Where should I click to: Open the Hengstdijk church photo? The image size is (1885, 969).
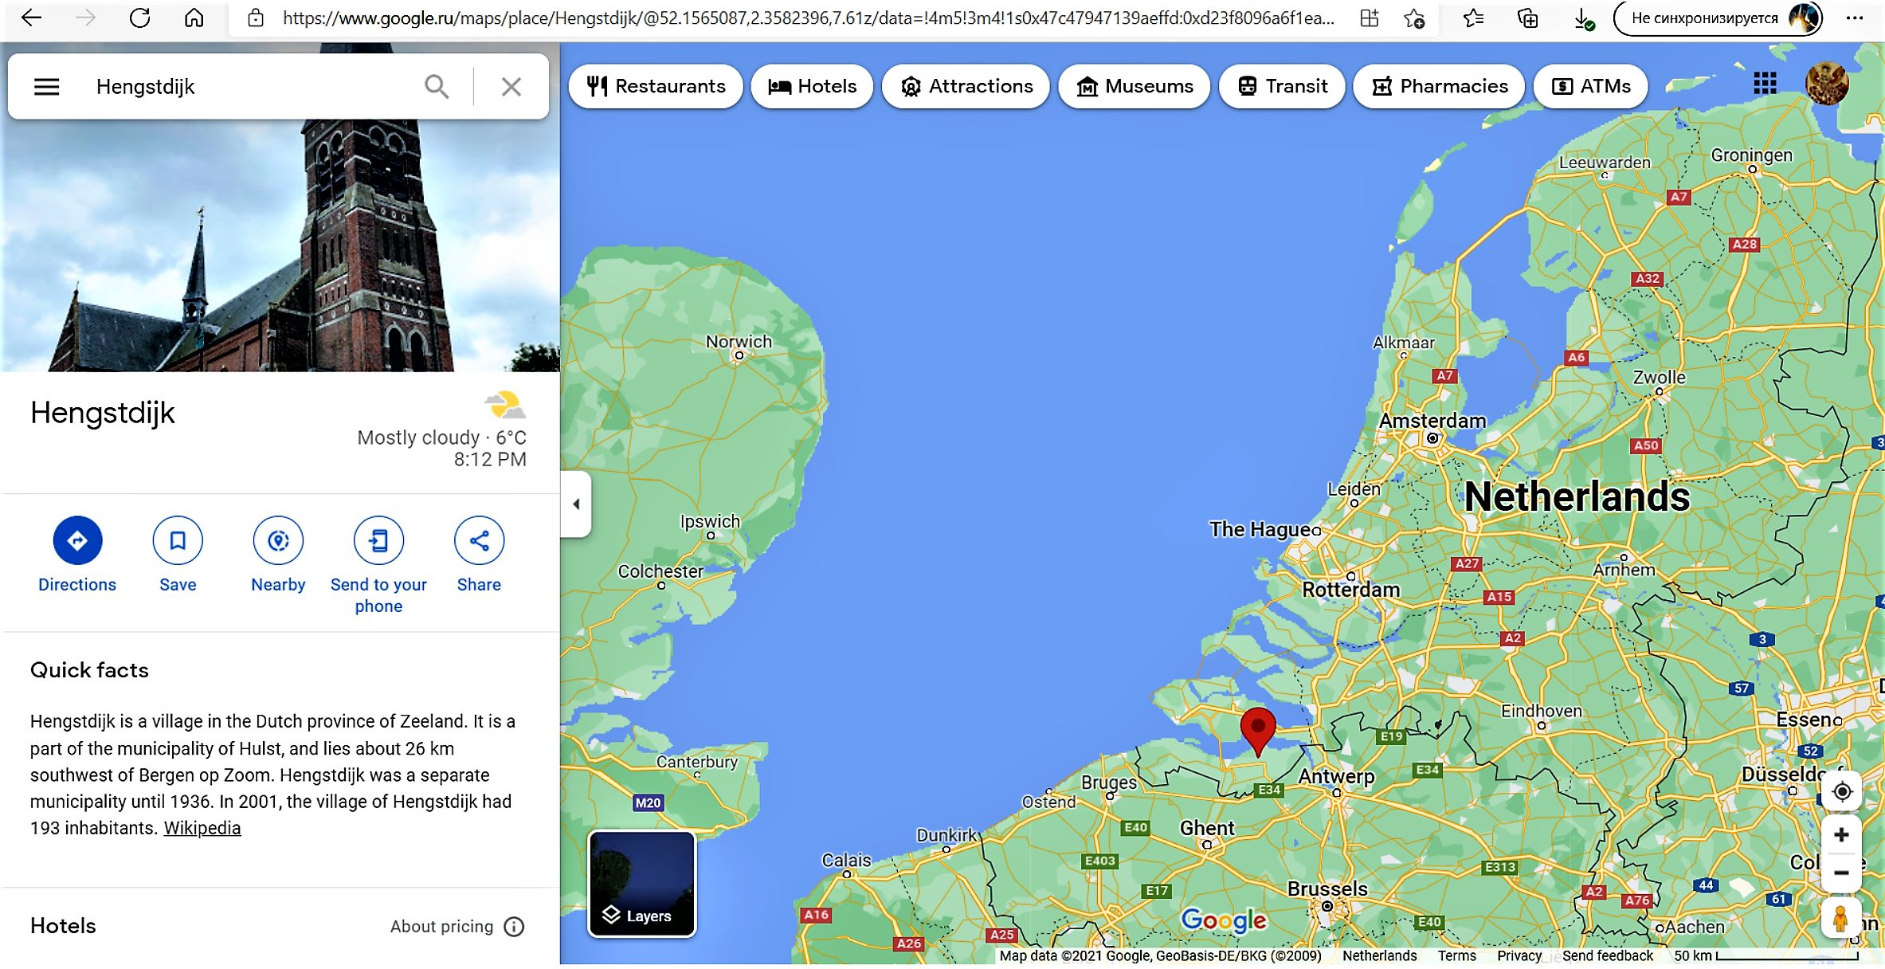coord(280,245)
